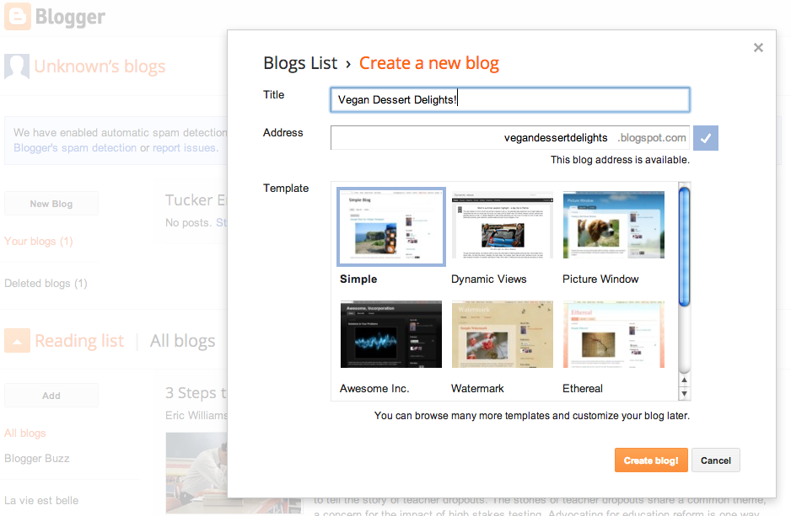
Task: Click the report issues link
Action: [x=185, y=148]
